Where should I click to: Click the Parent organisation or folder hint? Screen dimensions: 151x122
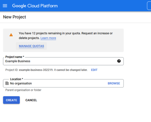tap(23, 90)
